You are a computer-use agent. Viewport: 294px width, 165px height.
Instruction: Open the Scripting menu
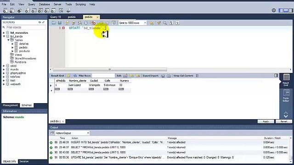[81, 4]
